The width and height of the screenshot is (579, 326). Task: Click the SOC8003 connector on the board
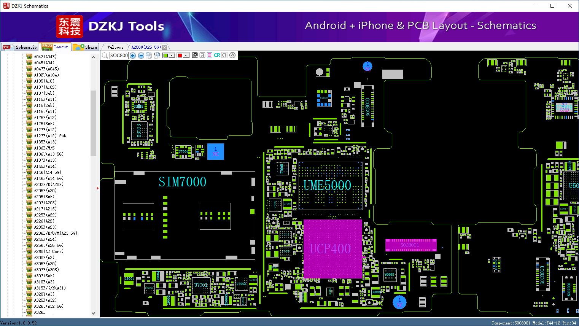[542, 274]
